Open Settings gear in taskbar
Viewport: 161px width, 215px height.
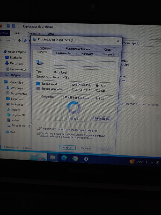click(x=86, y=159)
